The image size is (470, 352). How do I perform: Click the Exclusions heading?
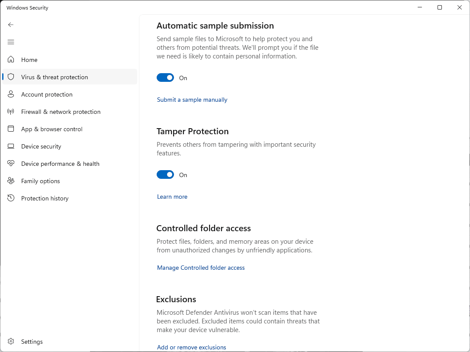click(176, 299)
